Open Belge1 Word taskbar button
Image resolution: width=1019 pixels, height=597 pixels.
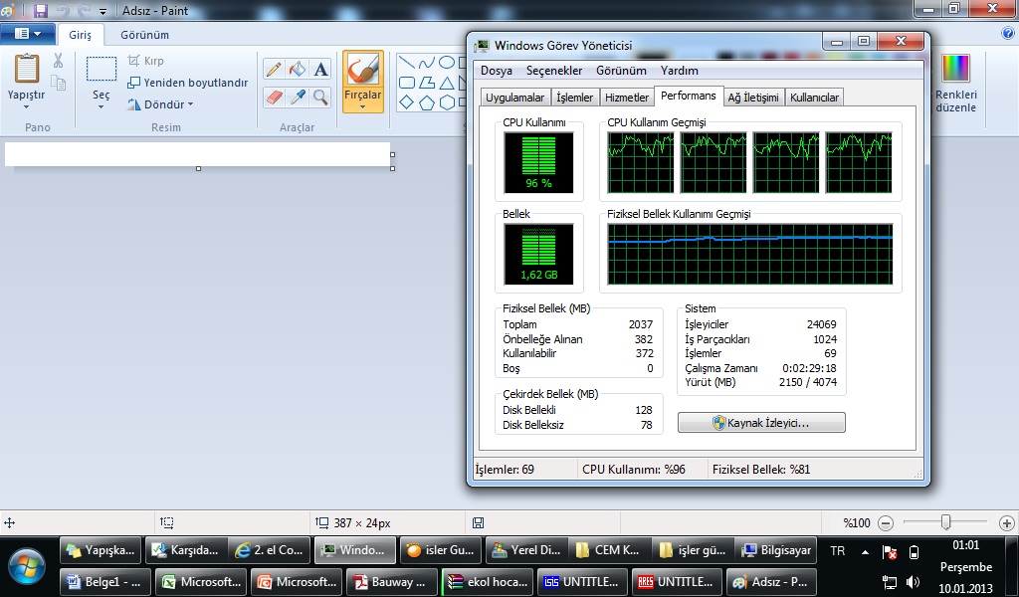[105, 581]
